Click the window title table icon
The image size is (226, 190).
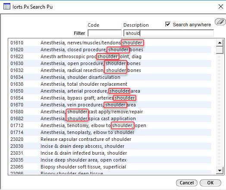(7, 6)
